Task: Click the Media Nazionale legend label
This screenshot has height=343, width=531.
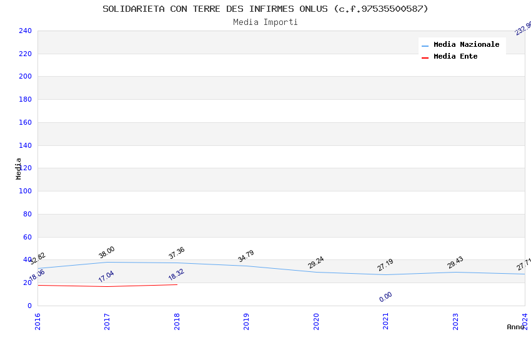Action: pyautogui.click(x=466, y=44)
